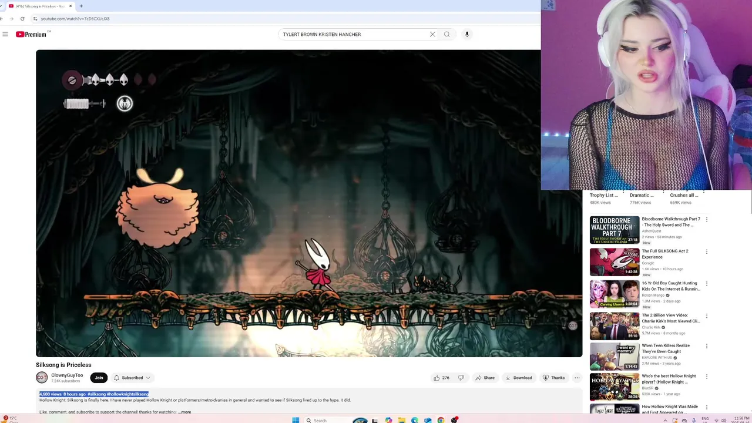Viewport: 752px width, 423px height.
Task: Click the Crushes all video title
Action: (x=684, y=195)
